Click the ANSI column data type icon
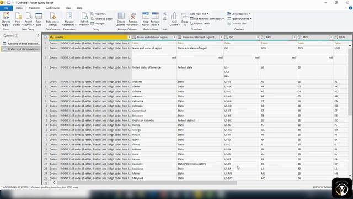353x199 pixels. (263, 37)
